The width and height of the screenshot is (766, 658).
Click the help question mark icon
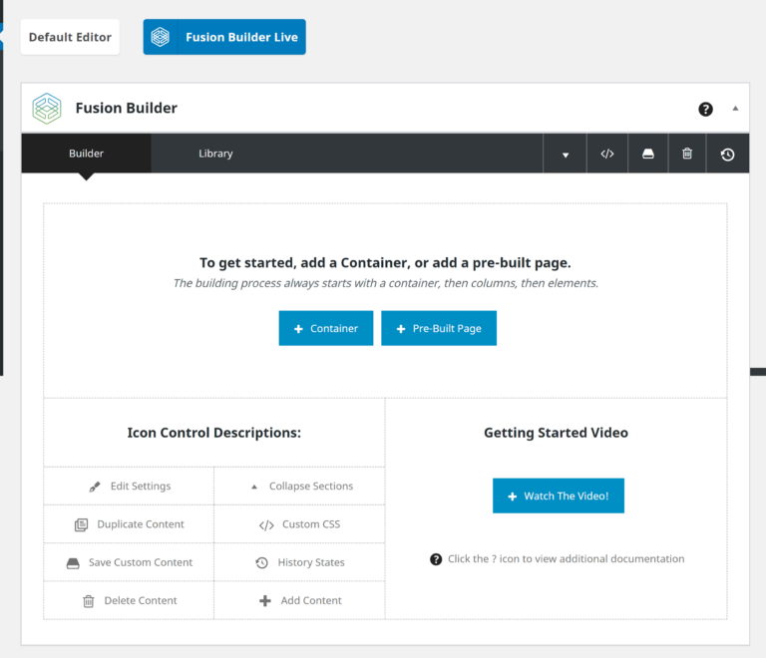pyautogui.click(x=705, y=109)
